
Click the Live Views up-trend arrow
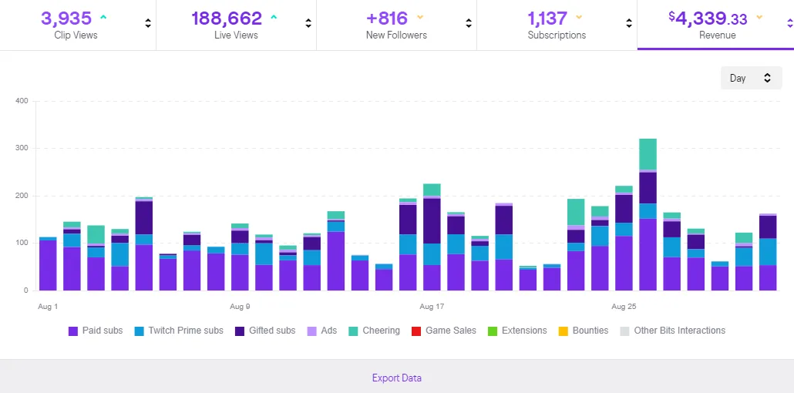(274, 17)
